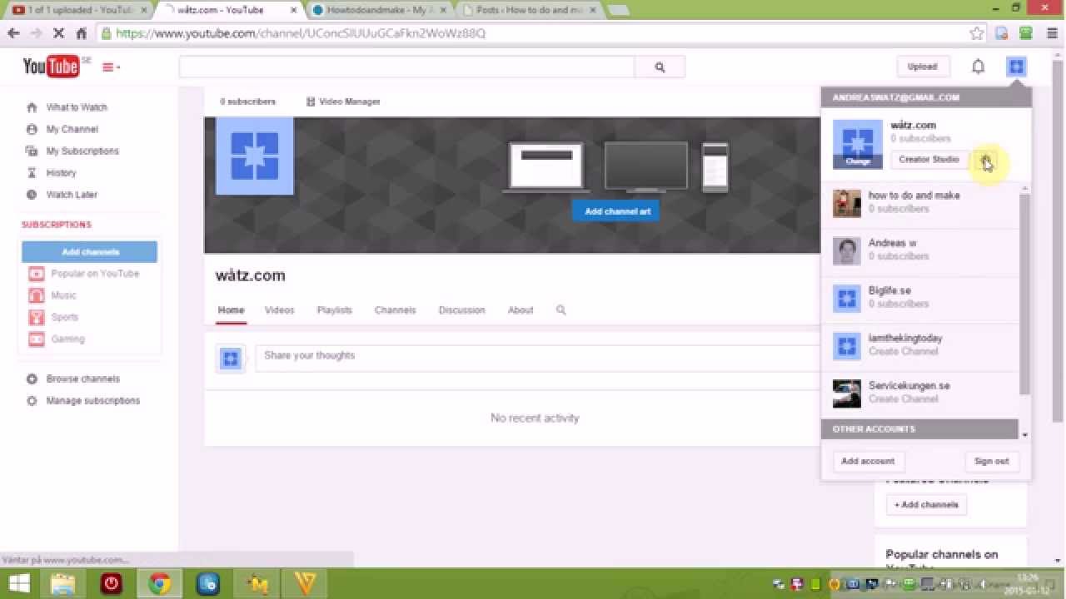Switch to Howtodoandmake browser tab

tap(380, 10)
